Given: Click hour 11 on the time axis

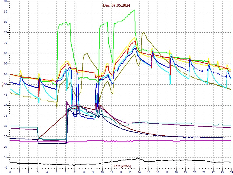Looking at the screenshot, I should 112,172.
